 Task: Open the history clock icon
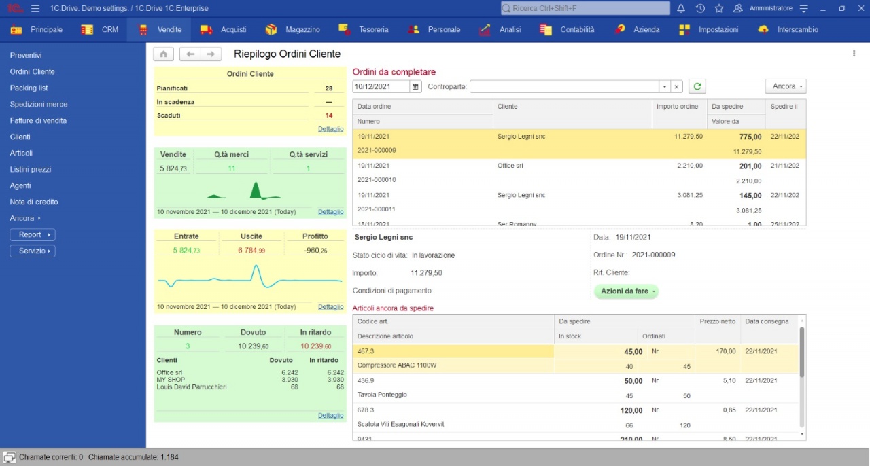700,8
